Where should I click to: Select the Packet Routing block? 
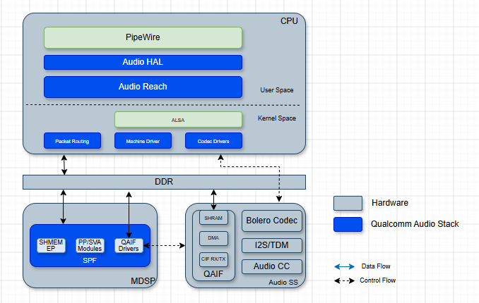(x=72, y=141)
